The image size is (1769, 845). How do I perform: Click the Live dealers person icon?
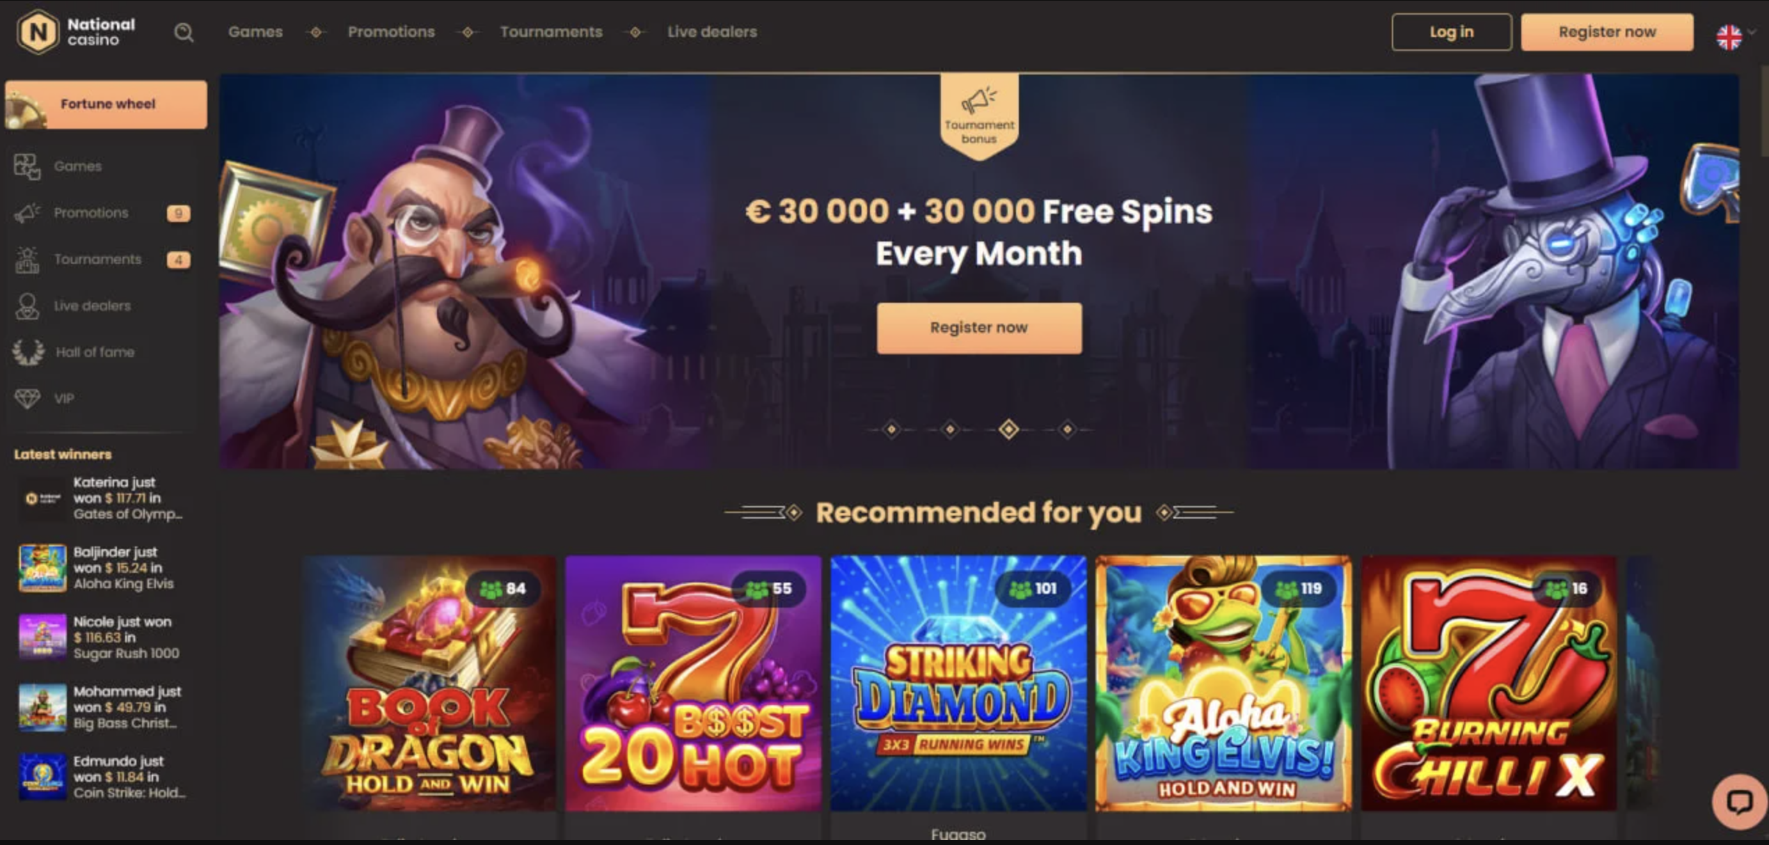[x=27, y=306]
